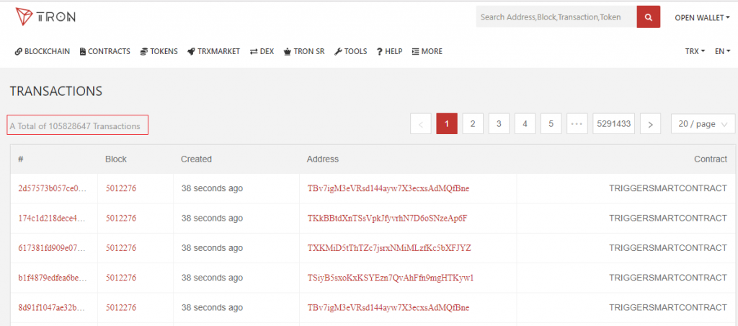Screen dimensions: 738x326
Task: Expand the OPEN WALLET dropdown
Action: coord(702,17)
